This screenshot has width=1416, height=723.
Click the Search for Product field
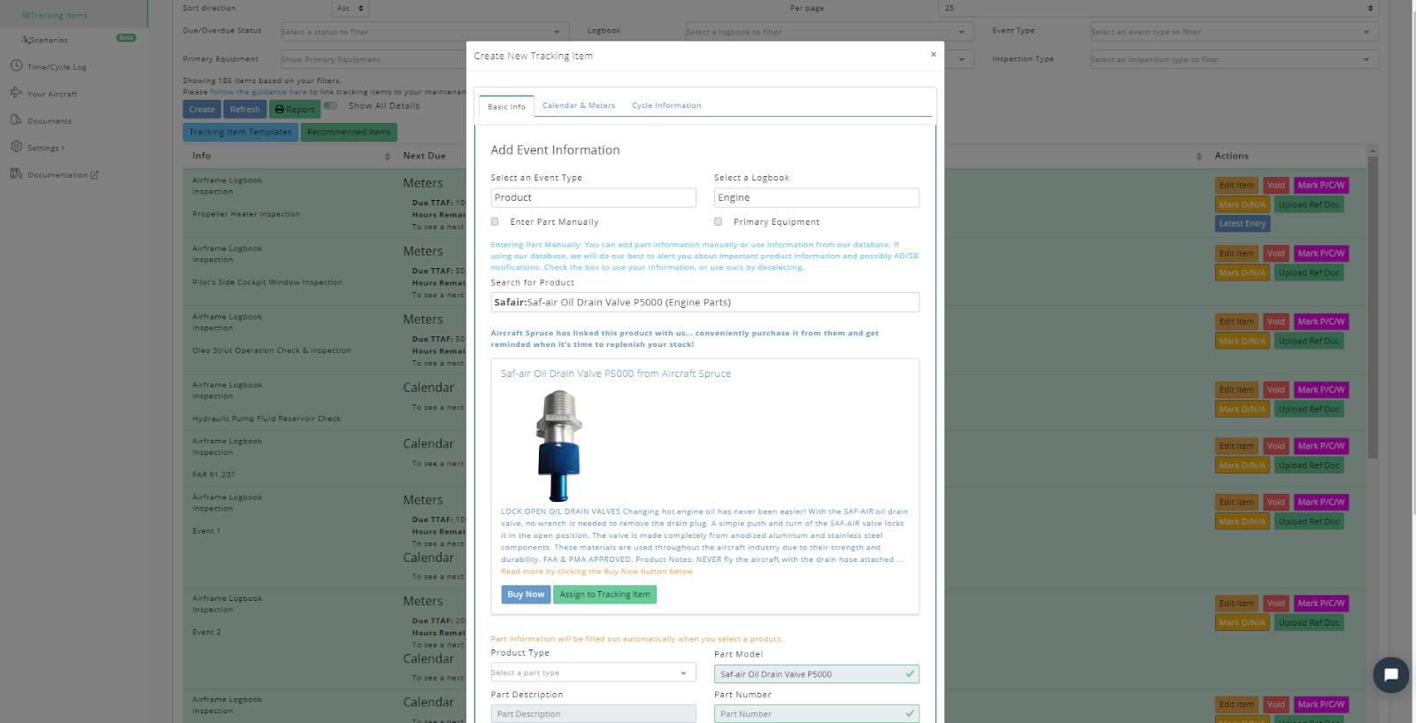pos(704,302)
